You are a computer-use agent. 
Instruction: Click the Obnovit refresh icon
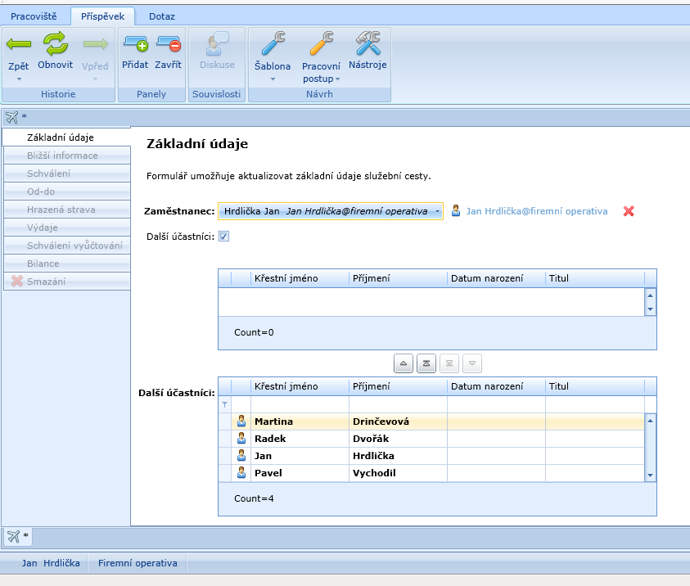[x=56, y=43]
